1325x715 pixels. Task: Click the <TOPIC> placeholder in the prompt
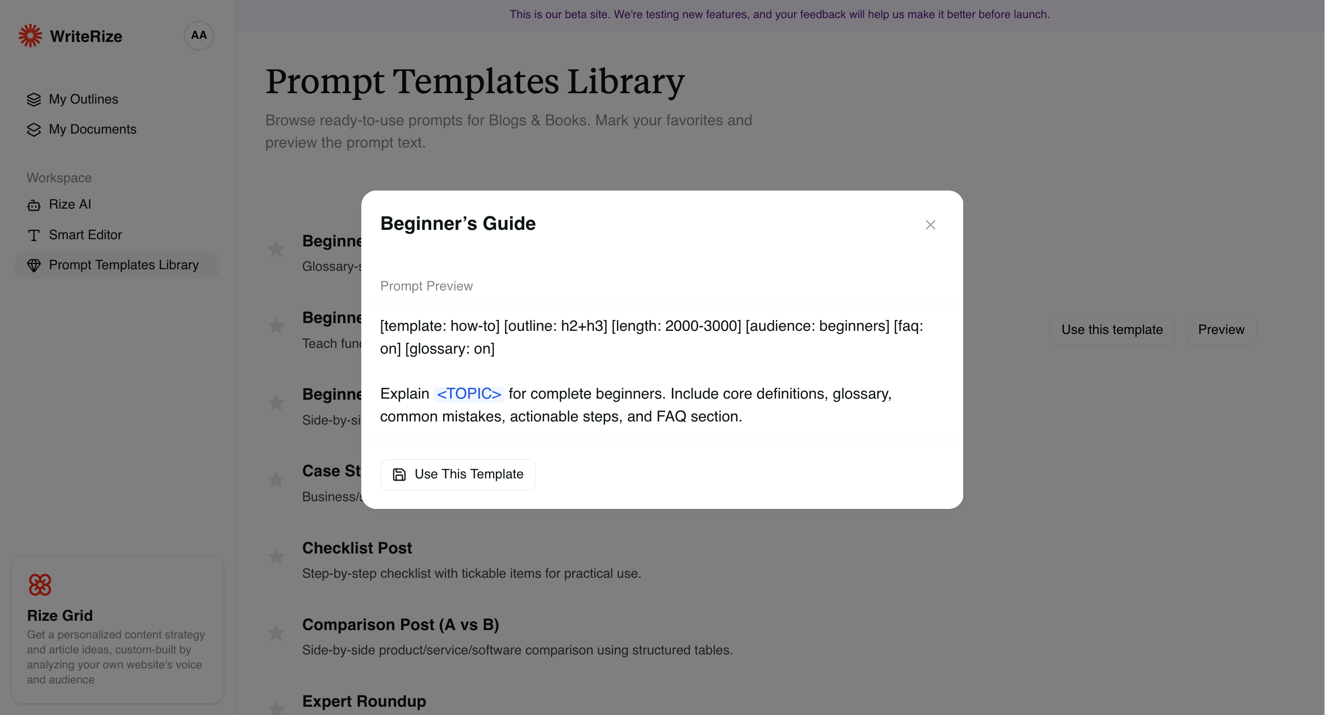[469, 394]
